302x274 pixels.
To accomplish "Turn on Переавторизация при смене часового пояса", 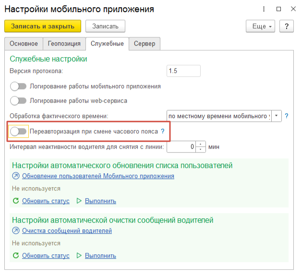I will click(18, 131).
